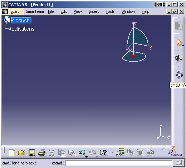Image resolution: width=186 pixels, height=168 pixels.
Task: Select Product1 in the specification tree
Action: point(21,20)
